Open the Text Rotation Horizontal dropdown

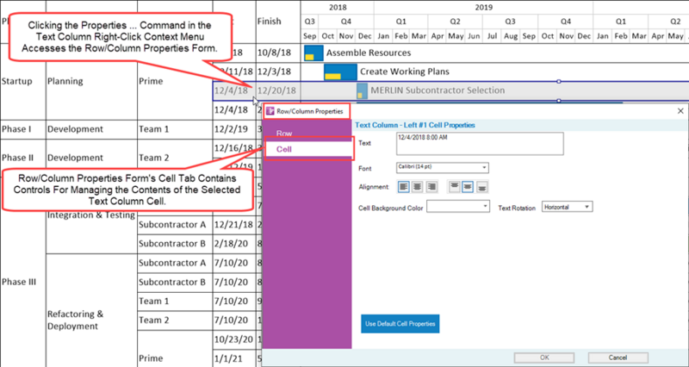click(568, 206)
